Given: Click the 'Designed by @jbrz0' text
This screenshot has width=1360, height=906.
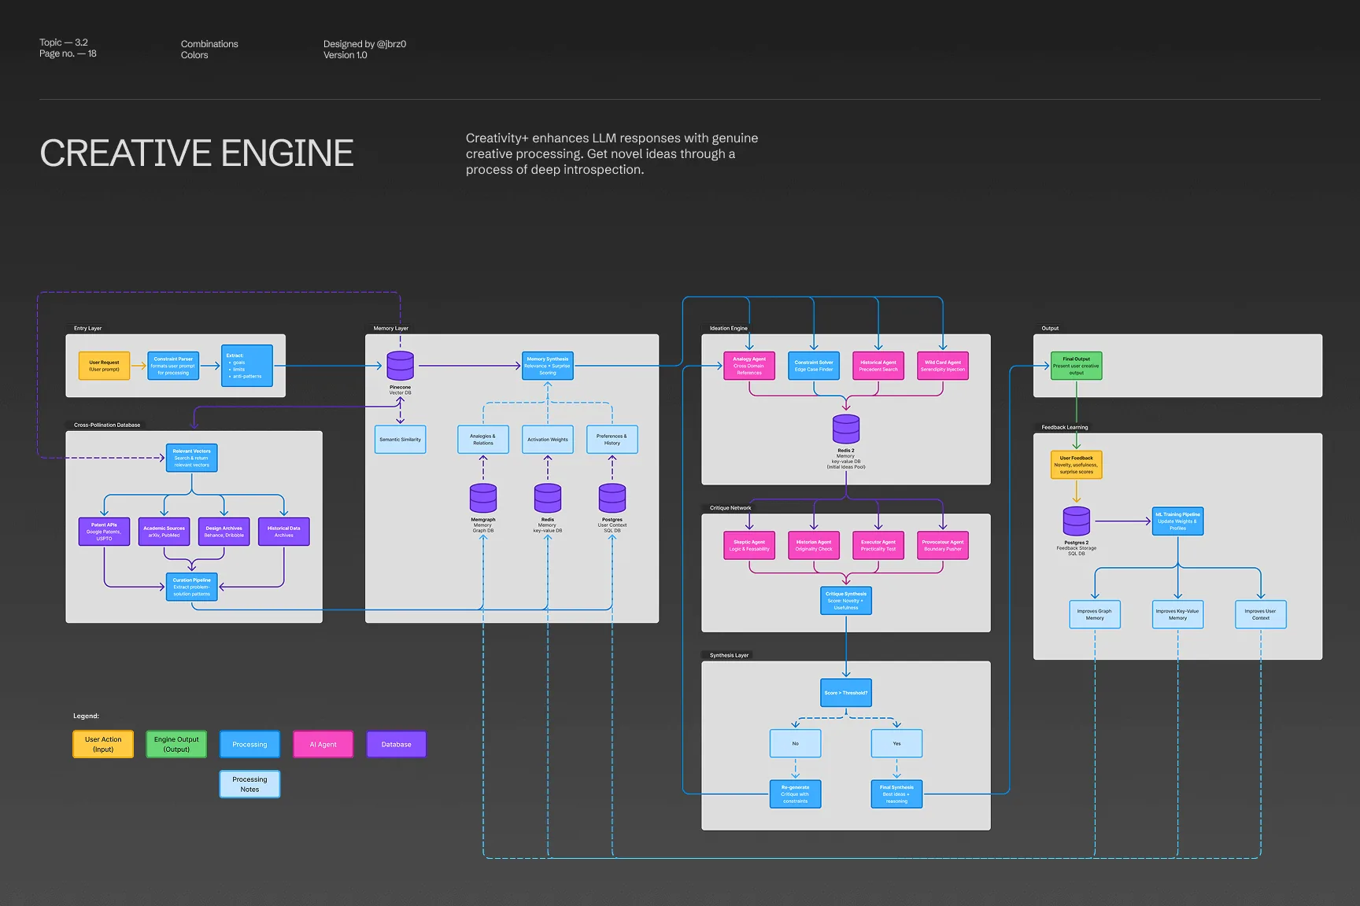Looking at the screenshot, I should pyautogui.click(x=364, y=44).
